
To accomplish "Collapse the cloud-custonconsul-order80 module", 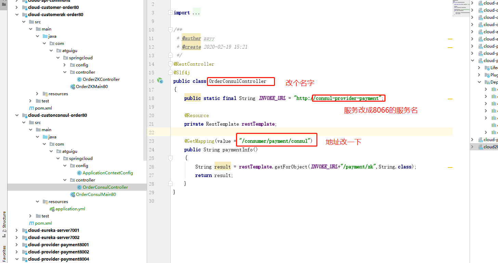I will [17, 115].
